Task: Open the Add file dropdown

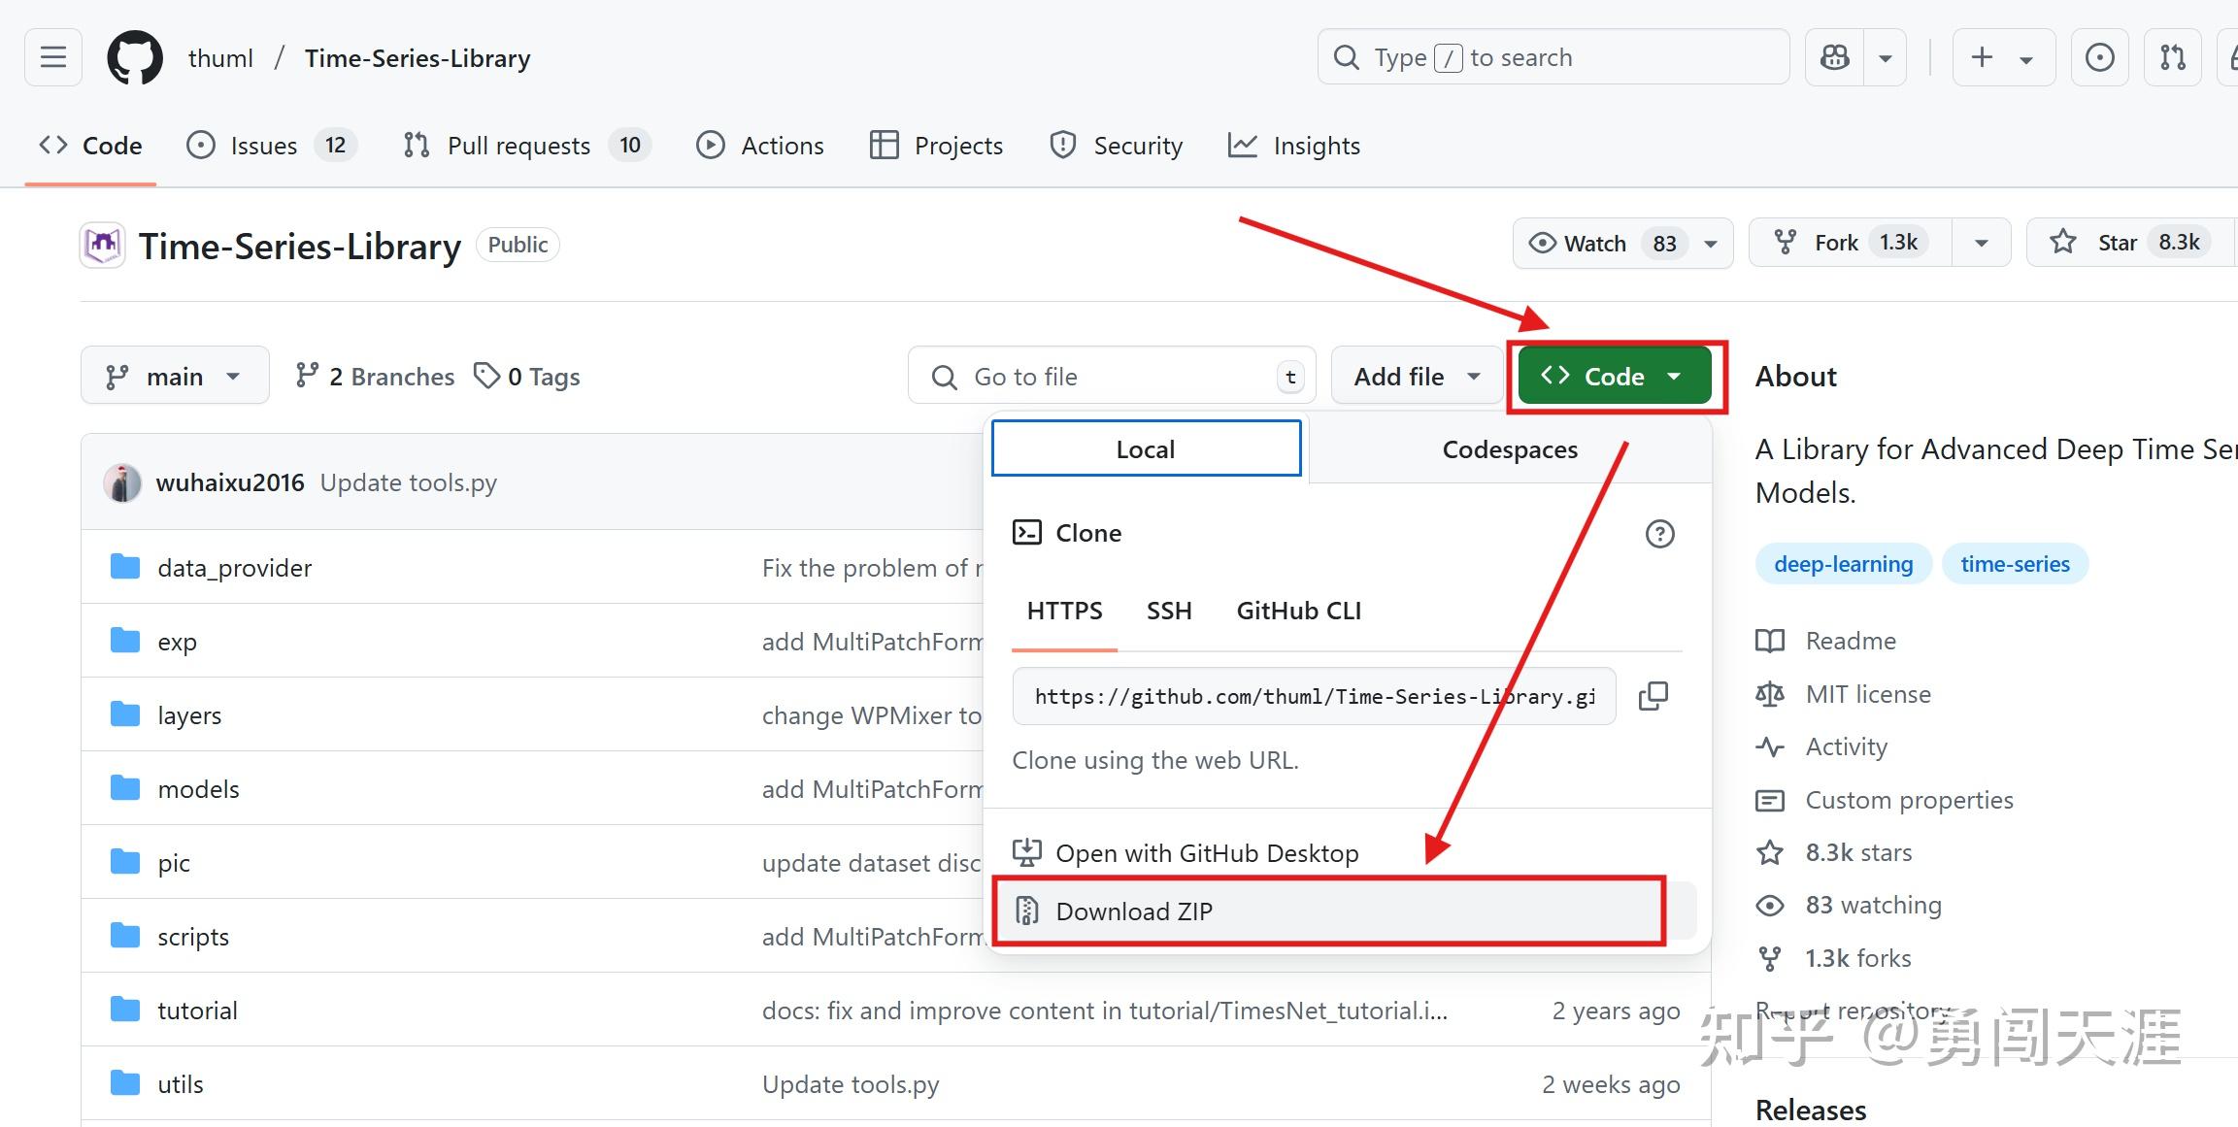Action: pos(1417,377)
